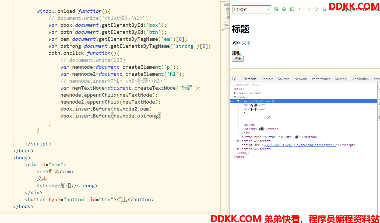The height and width of the screenshot is (223, 380).
Task: Click the commented '// document.write(123)' line
Action: 93,60
